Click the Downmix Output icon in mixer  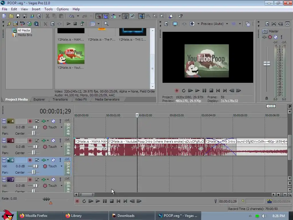[274, 24]
